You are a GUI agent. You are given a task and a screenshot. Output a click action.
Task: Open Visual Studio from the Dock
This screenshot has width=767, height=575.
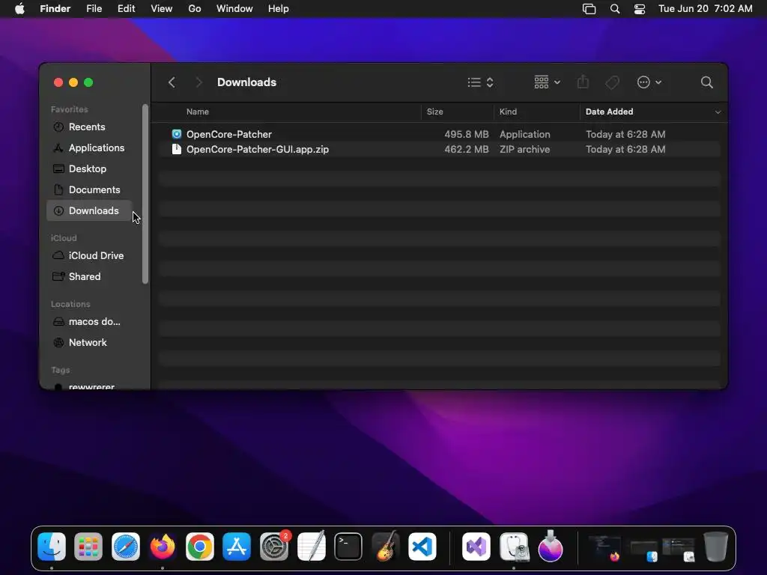pos(476,547)
